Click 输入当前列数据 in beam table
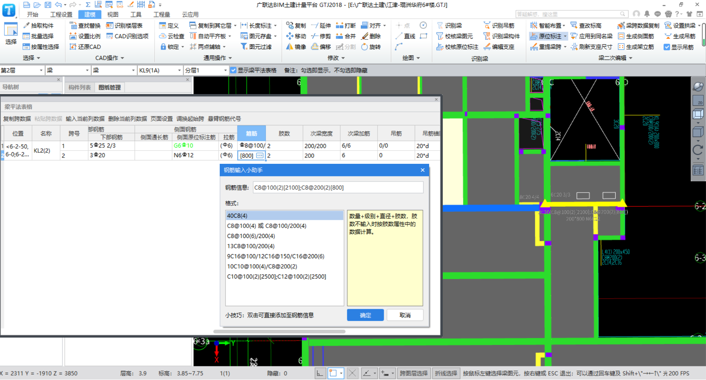 click(85, 119)
